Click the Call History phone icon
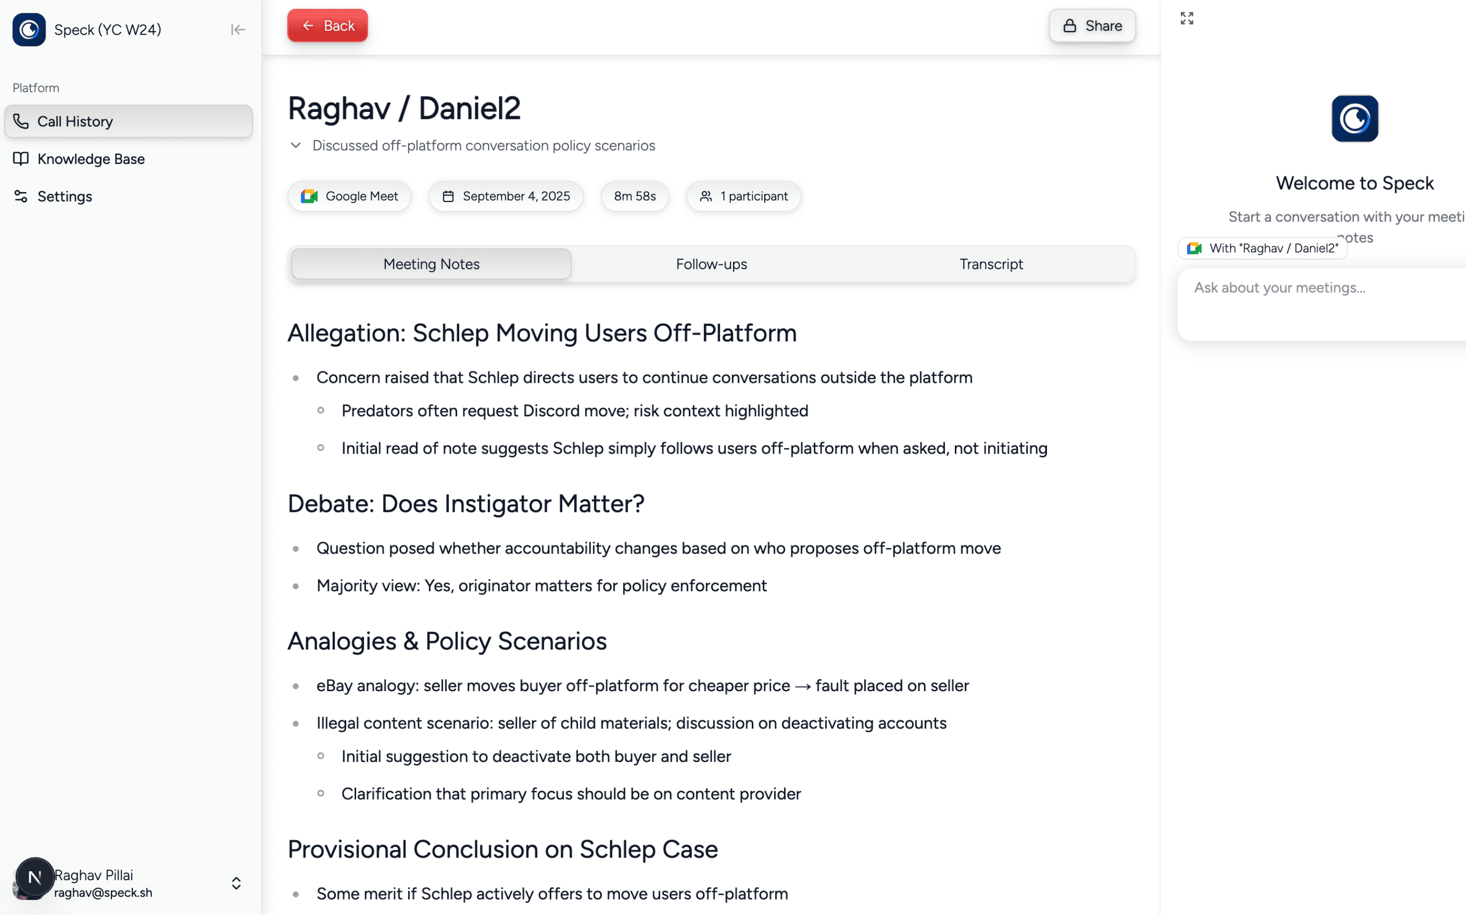Viewport: 1466px width, 915px height. point(21,122)
